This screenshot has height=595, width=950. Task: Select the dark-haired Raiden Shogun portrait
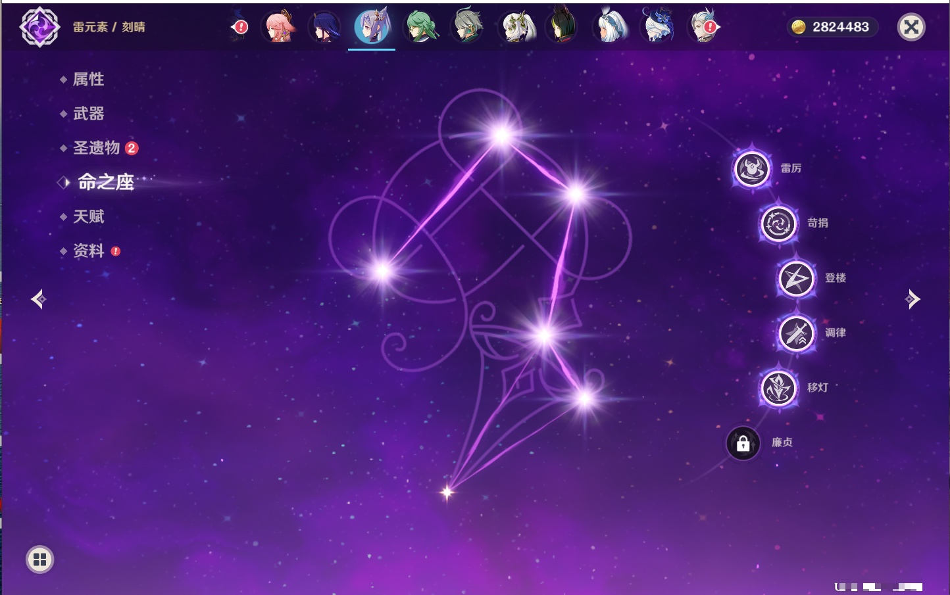[x=325, y=26]
